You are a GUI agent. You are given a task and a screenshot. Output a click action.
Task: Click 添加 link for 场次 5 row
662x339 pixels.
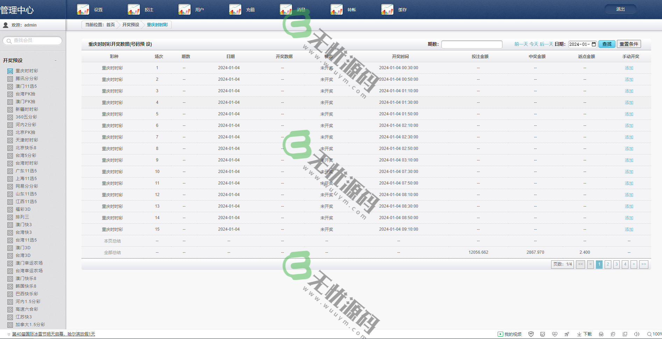(x=629, y=114)
